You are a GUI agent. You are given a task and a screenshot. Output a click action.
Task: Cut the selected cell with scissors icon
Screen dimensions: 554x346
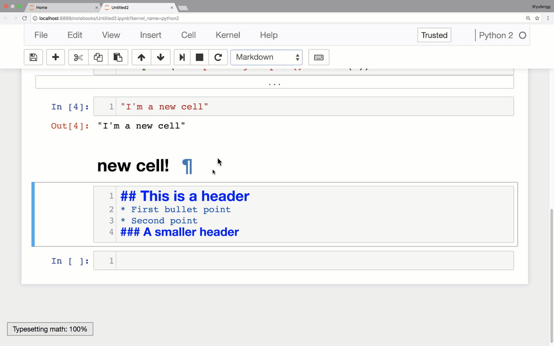pyautogui.click(x=78, y=57)
